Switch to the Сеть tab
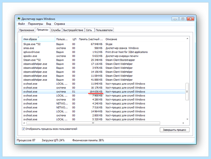The image size is (211, 159). (89, 30)
